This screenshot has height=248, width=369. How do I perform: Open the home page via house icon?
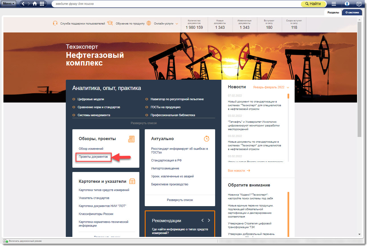pos(35,4)
